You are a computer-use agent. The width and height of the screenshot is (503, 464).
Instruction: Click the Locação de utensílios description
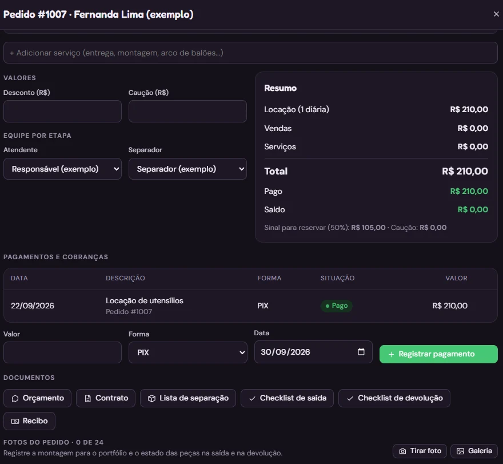click(x=145, y=300)
